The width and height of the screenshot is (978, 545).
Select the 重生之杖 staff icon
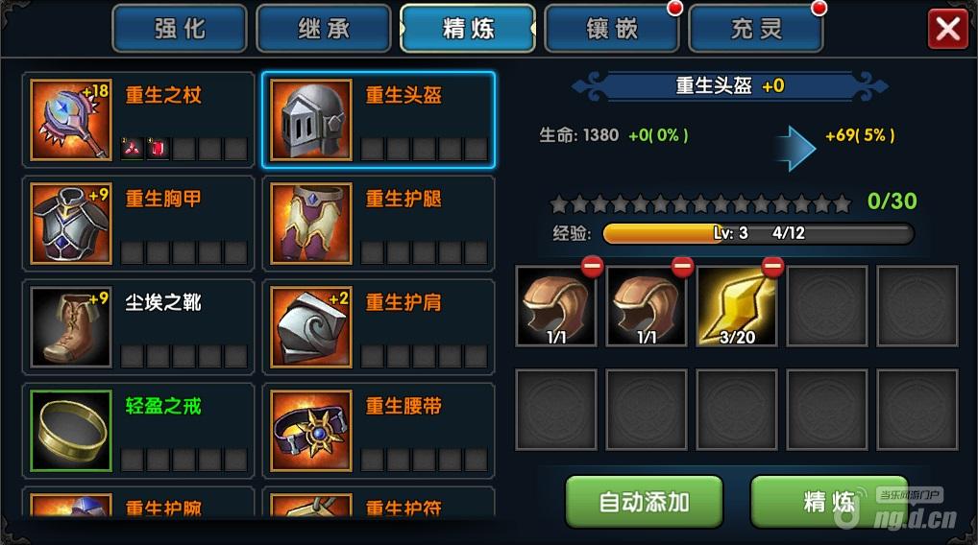71,120
